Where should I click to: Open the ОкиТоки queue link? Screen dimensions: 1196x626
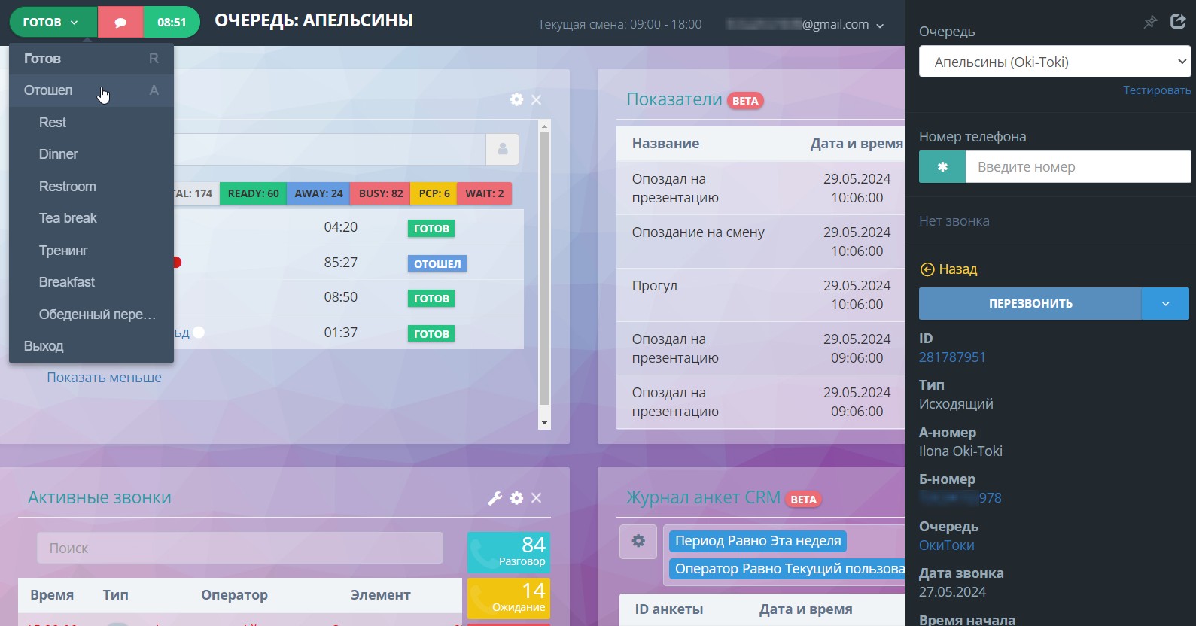pyautogui.click(x=947, y=545)
